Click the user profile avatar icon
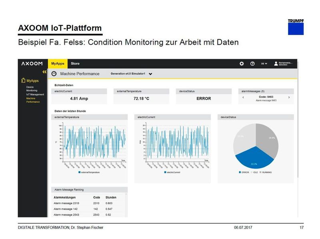 276,64
